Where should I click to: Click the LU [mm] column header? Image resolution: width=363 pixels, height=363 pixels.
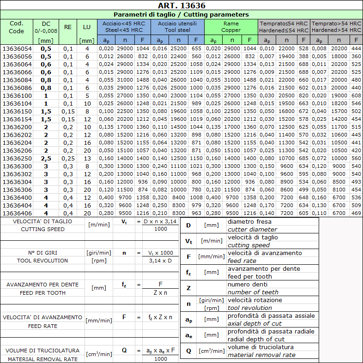pyautogui.click(x=87, y=31)
